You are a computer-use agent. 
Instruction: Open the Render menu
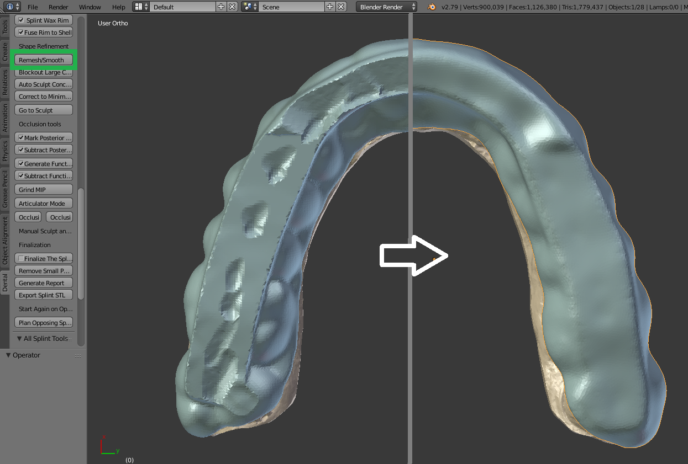point(59,7)
